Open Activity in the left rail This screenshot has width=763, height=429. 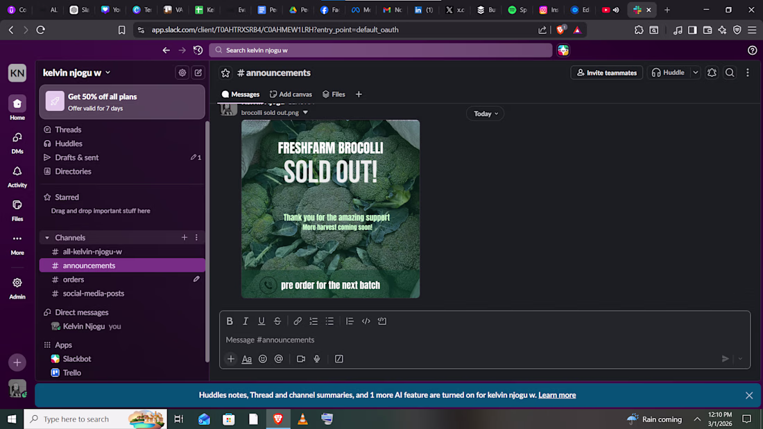pyautogui.click(x=17, y=177)
